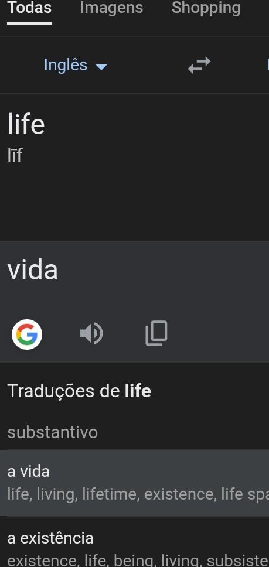Click the Traduções de life heading
This screenshot has height=567, width=269.
79,391
